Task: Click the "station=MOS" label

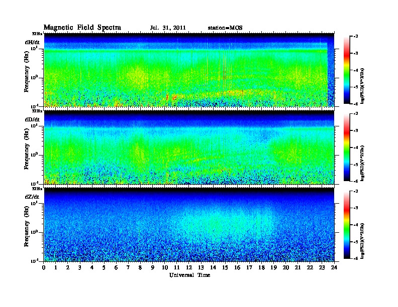Action: coord(225,28)
